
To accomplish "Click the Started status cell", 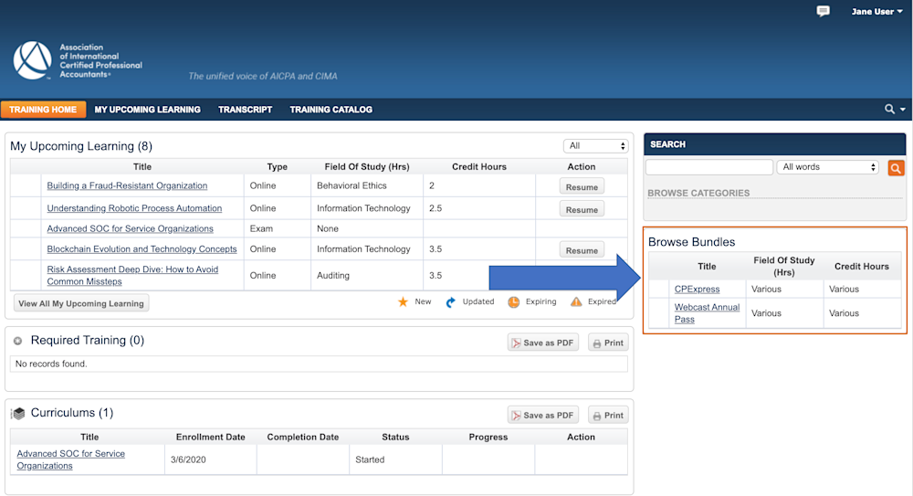I will pyautogui.click(x=370, y=459).
